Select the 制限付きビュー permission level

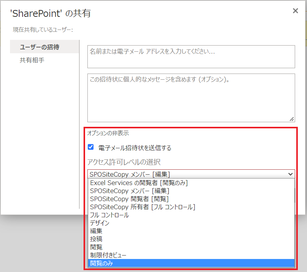(x=191, y=255)
